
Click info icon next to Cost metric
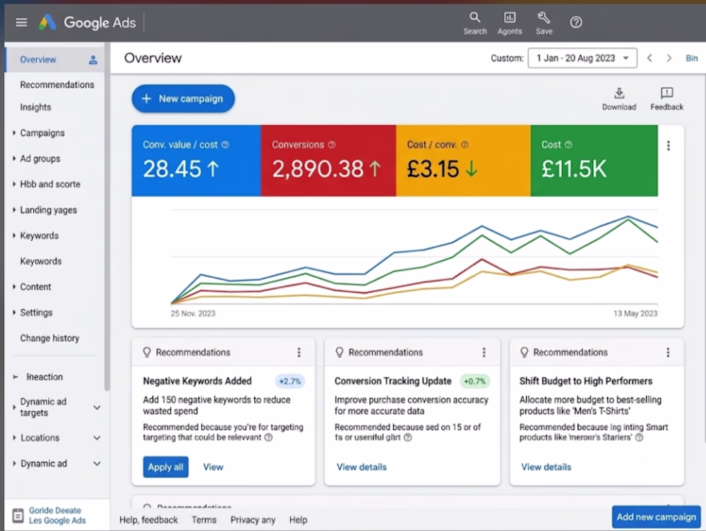tap(568, 145)
